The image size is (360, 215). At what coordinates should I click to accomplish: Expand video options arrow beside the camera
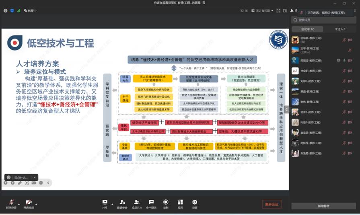pos(36,203)
